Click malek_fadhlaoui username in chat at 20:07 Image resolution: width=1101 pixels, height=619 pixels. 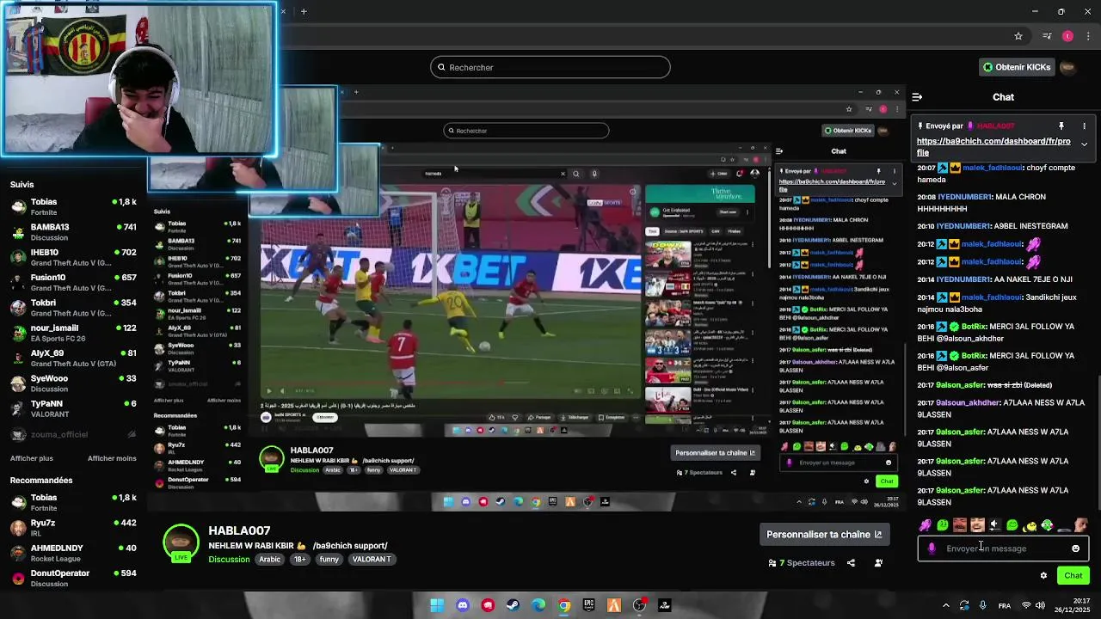(993, 168)
